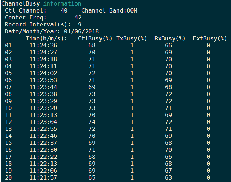Select the "Ctl Channel:" label
Viewport: 231px width, 182px height.
(26, 10)
